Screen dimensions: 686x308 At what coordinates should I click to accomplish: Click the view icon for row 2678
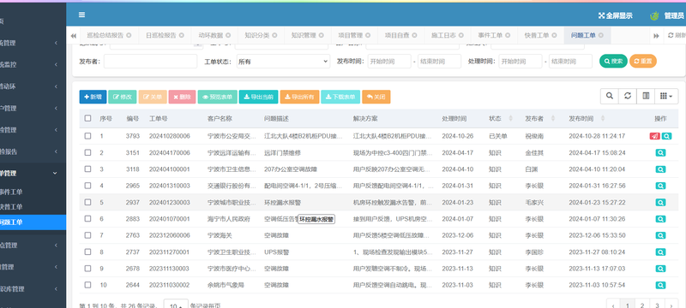point(660,269)
